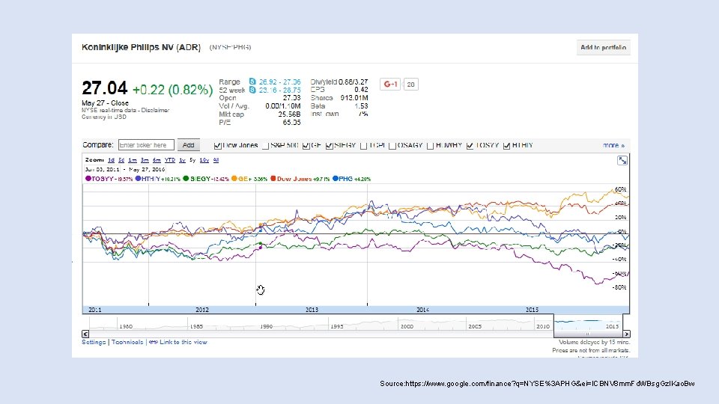Uncheck the TOSYY comparison checkbox
719x404 pixels.
(470, 146)
